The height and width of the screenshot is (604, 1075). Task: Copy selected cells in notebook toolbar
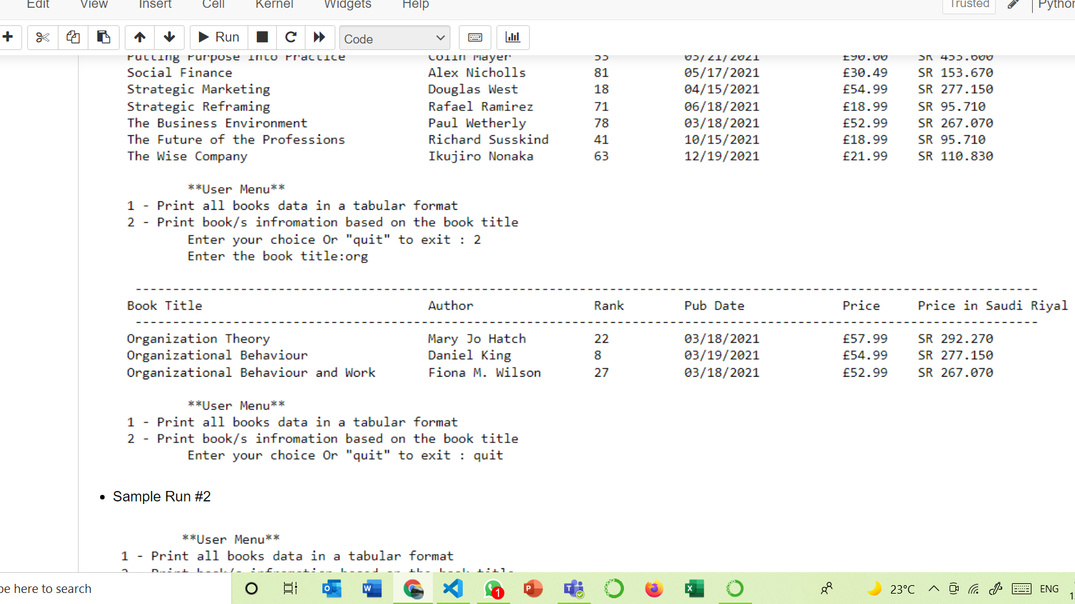73,37
